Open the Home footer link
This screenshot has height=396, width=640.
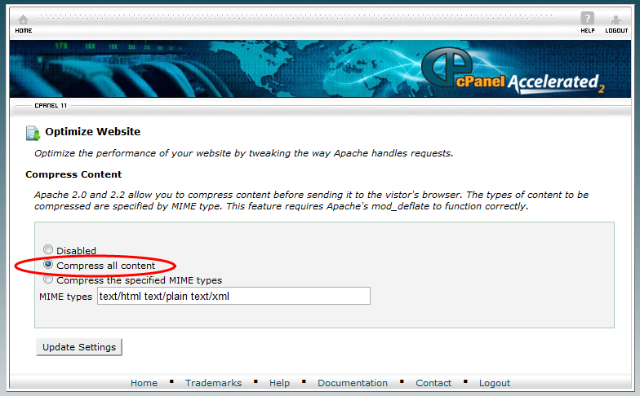pyautogui.click(x=144, y=383)
